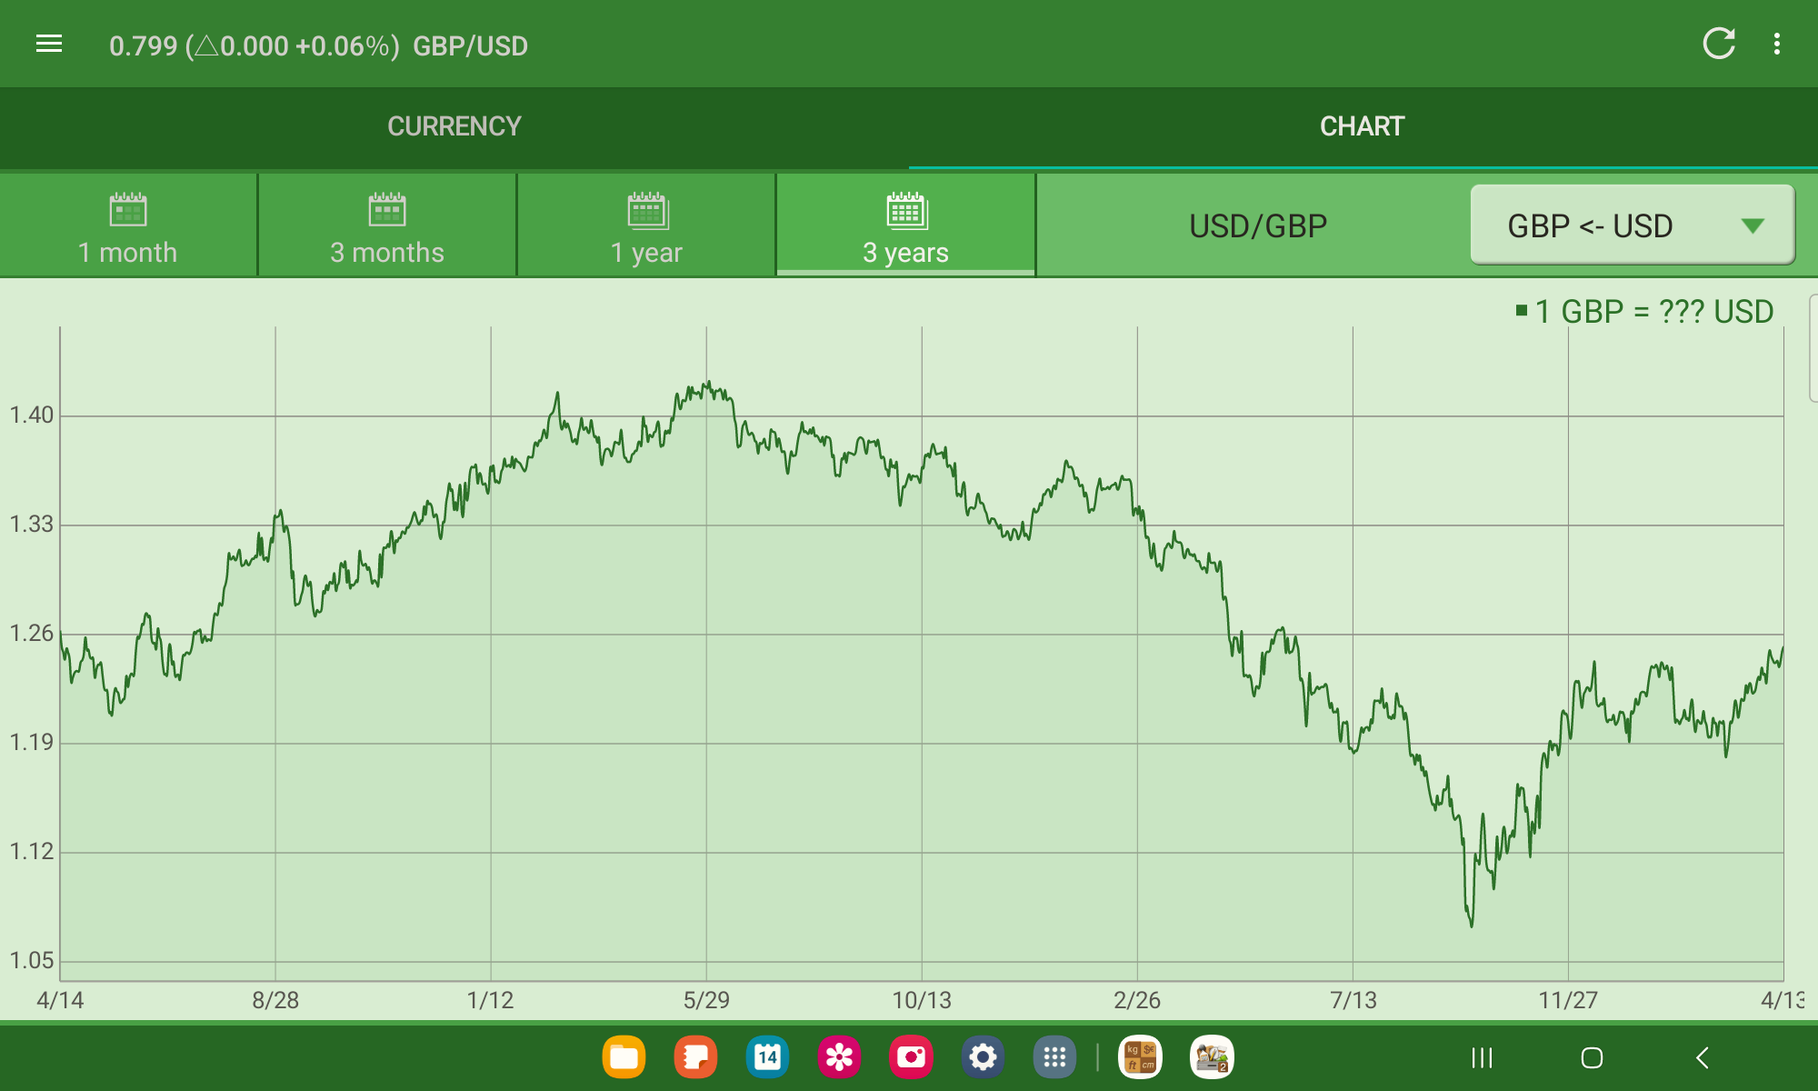The height and width of the screenshot is (1091, 1818).
Task: Select the 1 month range
Action: point(128,227)
